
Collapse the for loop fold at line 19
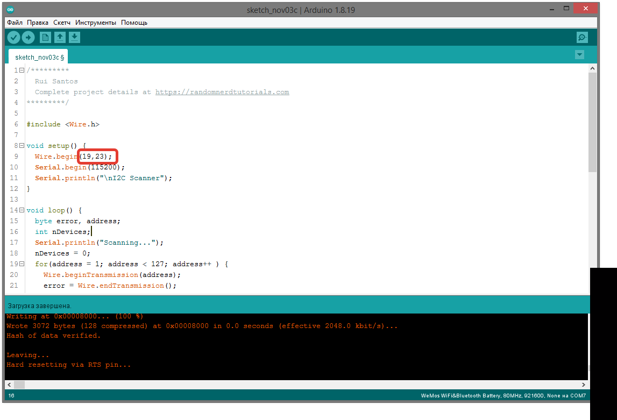click(x=22, y=264)
